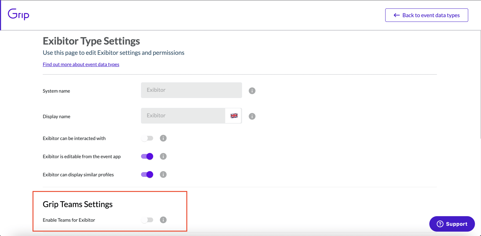481x236 pixels.
Task: Go back to event data types
Action: (x=426, y=15)
